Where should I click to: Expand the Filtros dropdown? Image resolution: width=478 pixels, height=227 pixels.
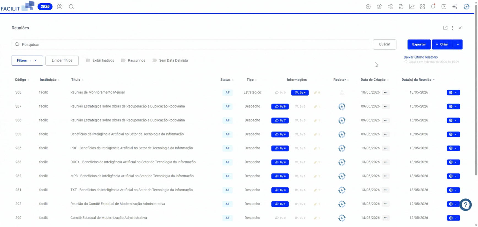coord(27,61)
